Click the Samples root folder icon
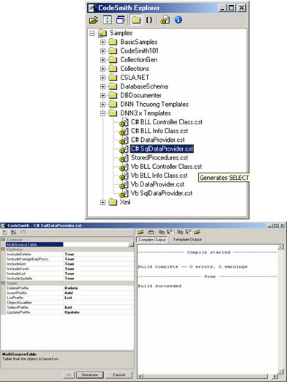This screenshot has height=384, width=289. tap(102, 34)
